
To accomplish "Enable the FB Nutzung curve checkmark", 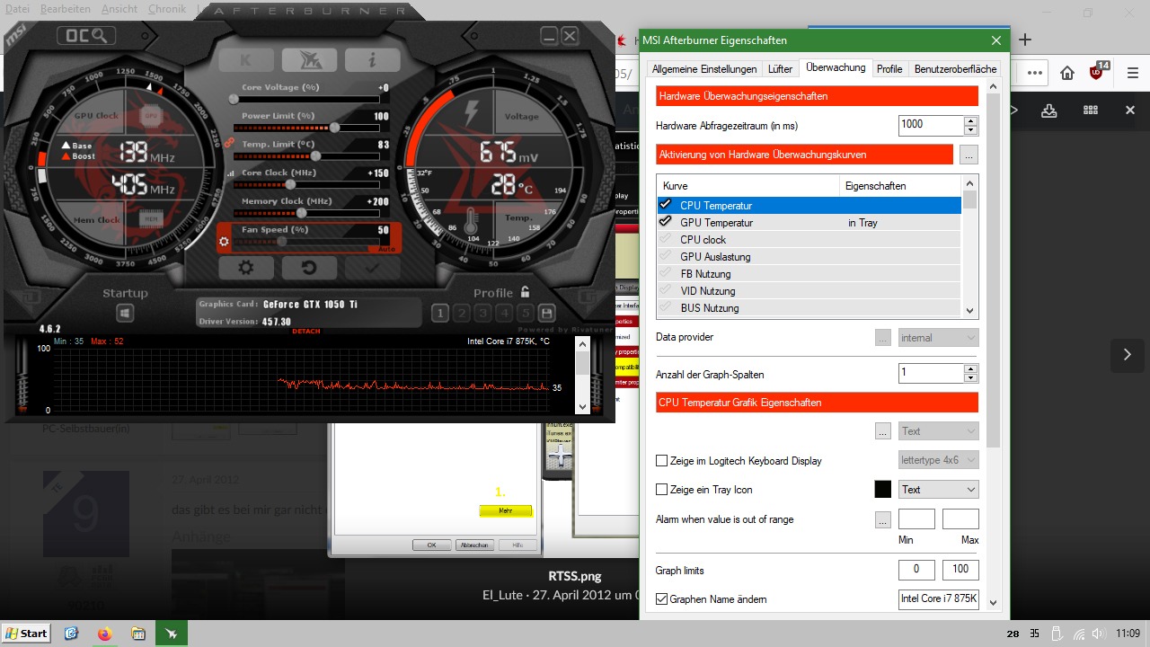I will (665, 273).
